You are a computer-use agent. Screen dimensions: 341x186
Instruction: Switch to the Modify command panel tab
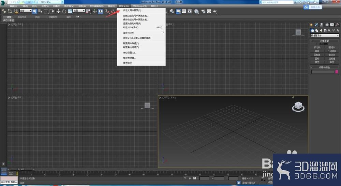(x=316, y=25)
